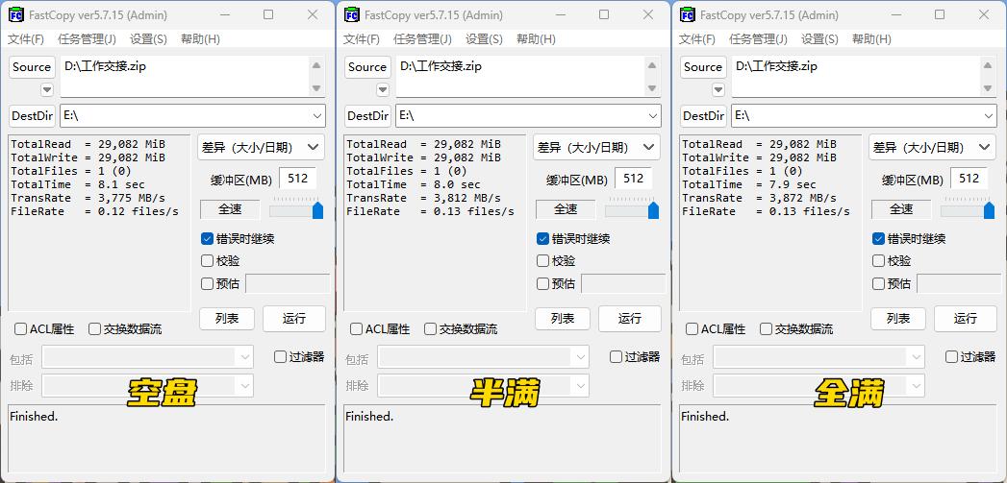Maximize the left FastCopy window
This screenshot has width=1007, height=483.
268,14
